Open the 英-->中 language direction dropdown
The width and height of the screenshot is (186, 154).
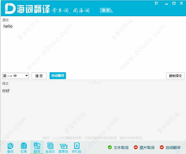(15, 76)
